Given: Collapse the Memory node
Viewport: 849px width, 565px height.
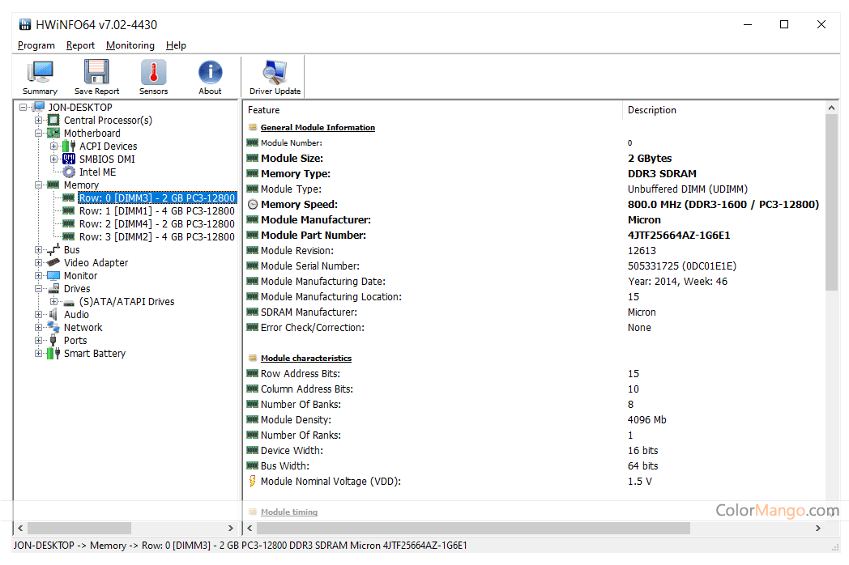Looking at the screenshot, I should pyautogui.click(x=40, y=185).
